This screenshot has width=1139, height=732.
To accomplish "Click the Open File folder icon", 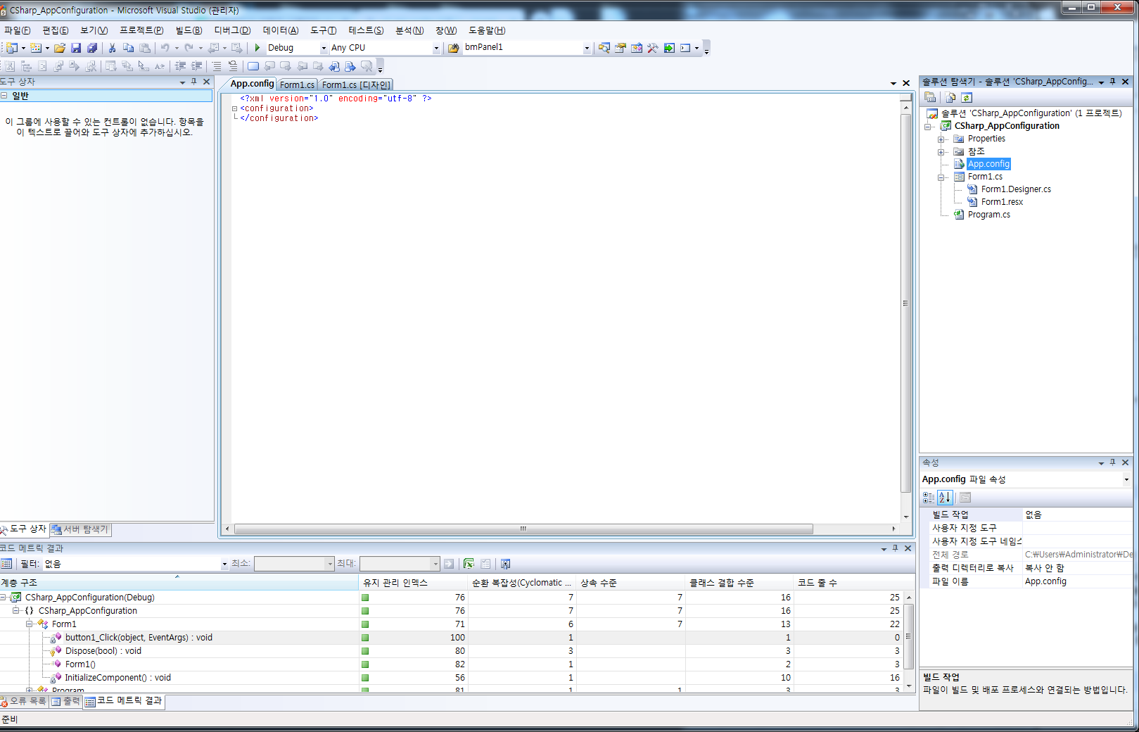I will [x=60, y=48].
